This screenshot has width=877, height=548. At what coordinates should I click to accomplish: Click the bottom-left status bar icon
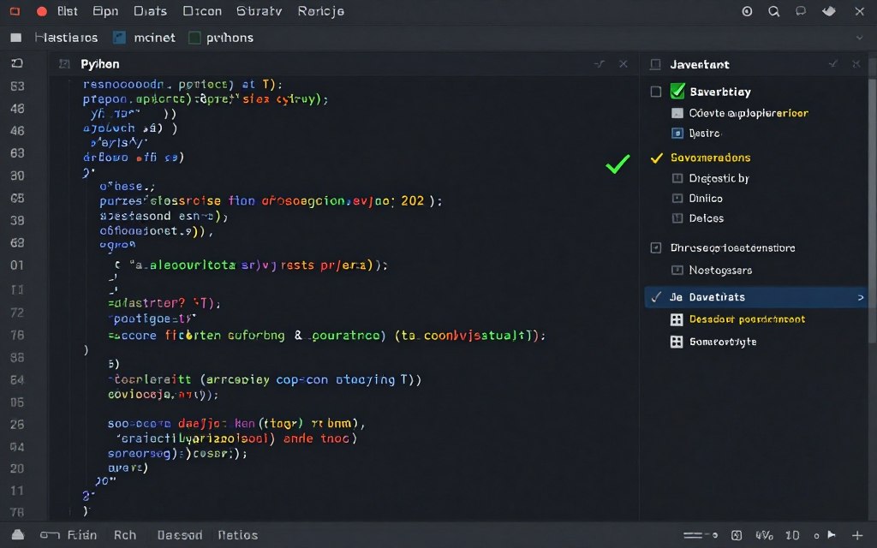pos(18,534)
